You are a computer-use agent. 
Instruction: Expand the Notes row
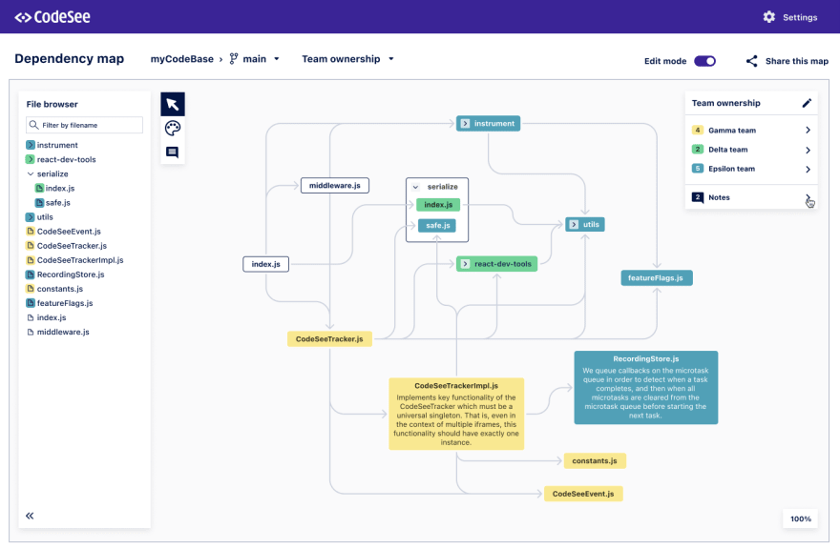(x=808, y=197)
